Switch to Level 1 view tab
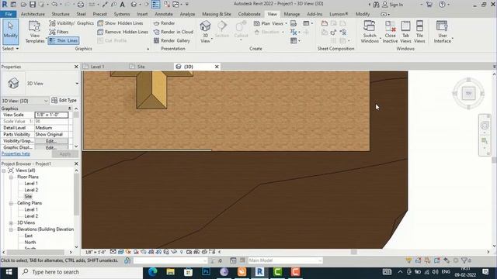The image size is (497, 279). tap(98, 67)
